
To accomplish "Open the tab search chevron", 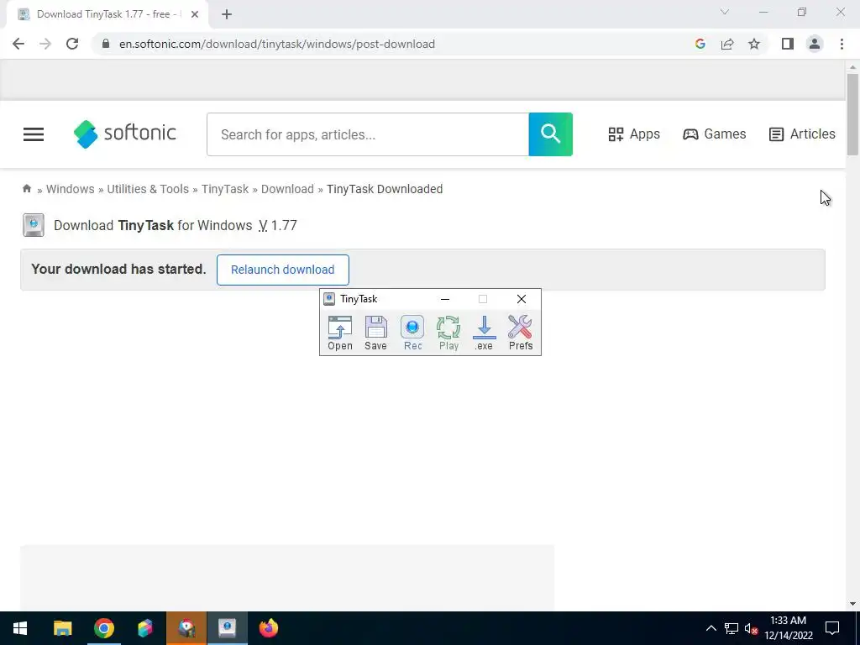I will click(x=725, y=12).
